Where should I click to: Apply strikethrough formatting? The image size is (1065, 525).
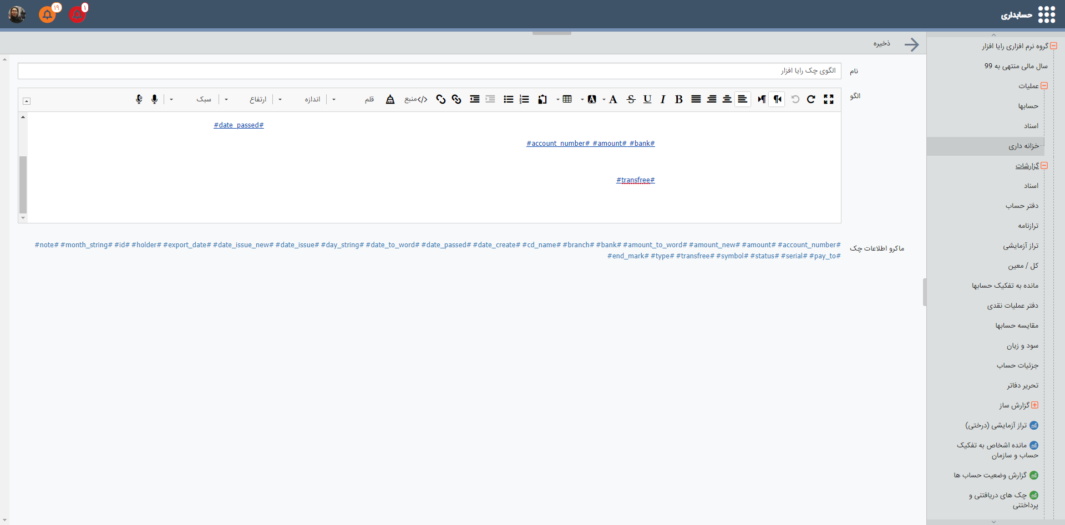tap(631, 99)
